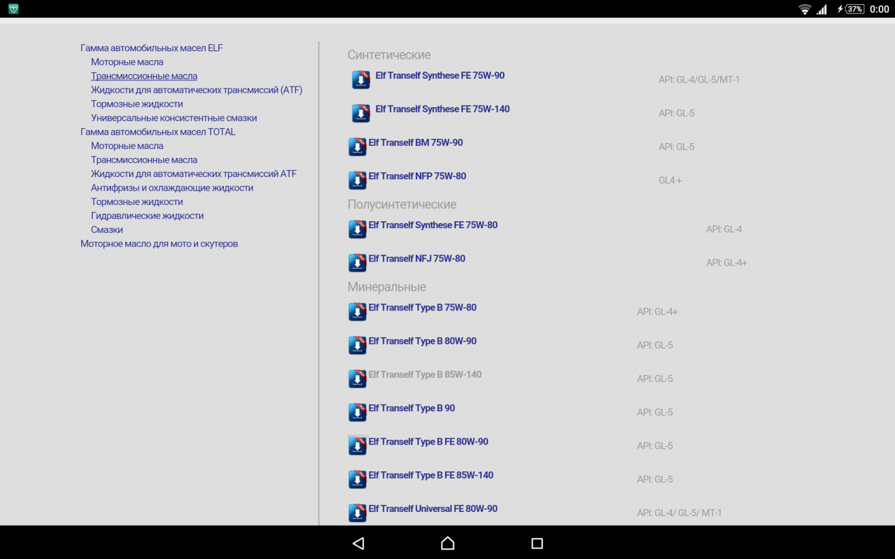
Task: Open Моторное масло для мото и скутеров
Action: coord(159,244)
